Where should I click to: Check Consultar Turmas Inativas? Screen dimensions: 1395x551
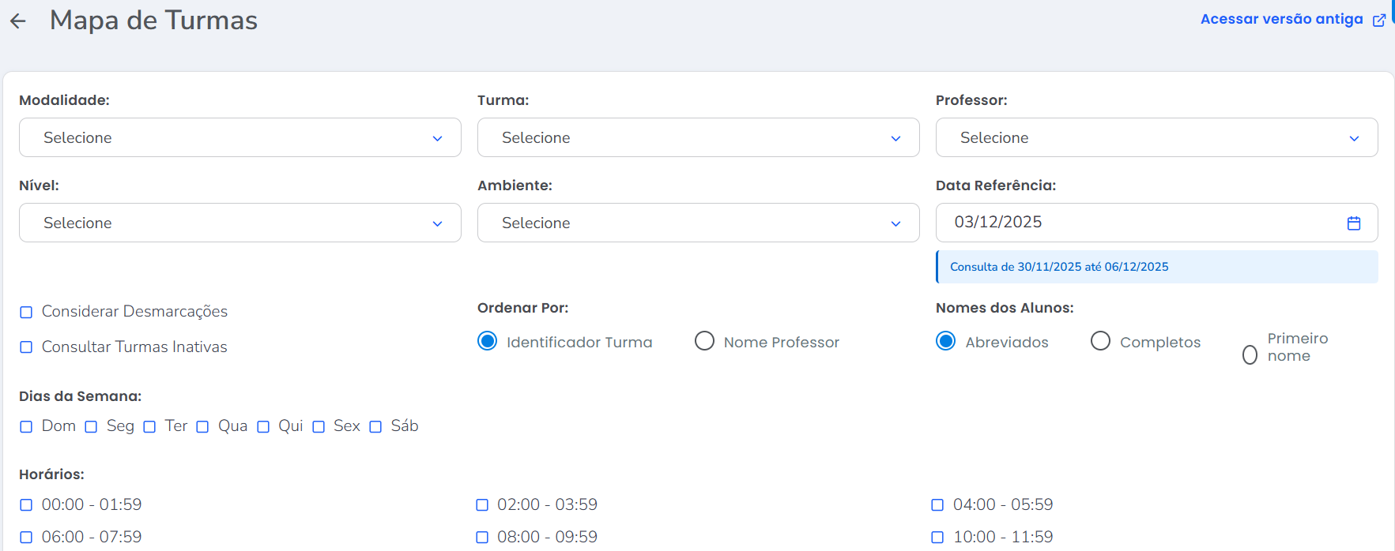click(26, 347)
